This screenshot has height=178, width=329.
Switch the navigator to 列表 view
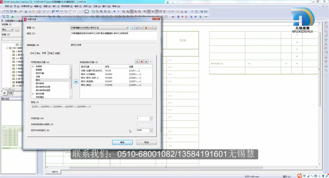10,93
